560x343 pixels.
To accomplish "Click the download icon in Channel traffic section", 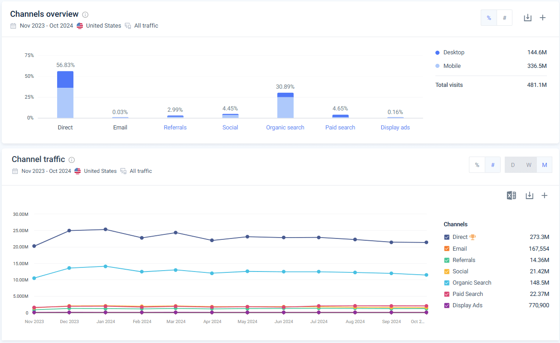I will click(x=529, y=195).
